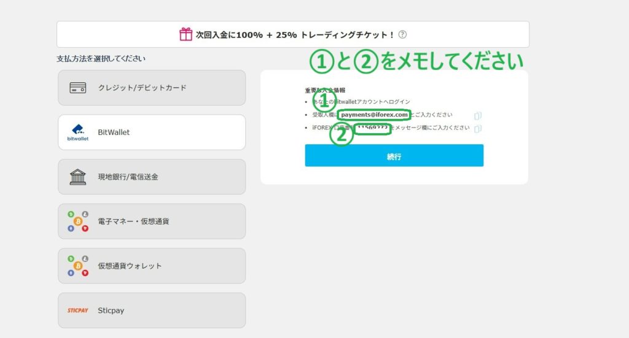The height and width of the screenshot is (338, 629).
Task: Click the gift box icon in banner
Action: coord(186,34)
